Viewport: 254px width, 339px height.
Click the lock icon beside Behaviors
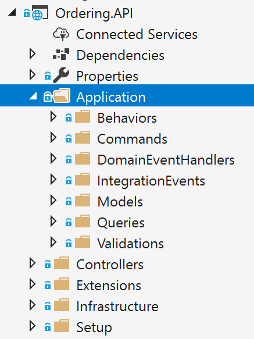tap(69, 117)
